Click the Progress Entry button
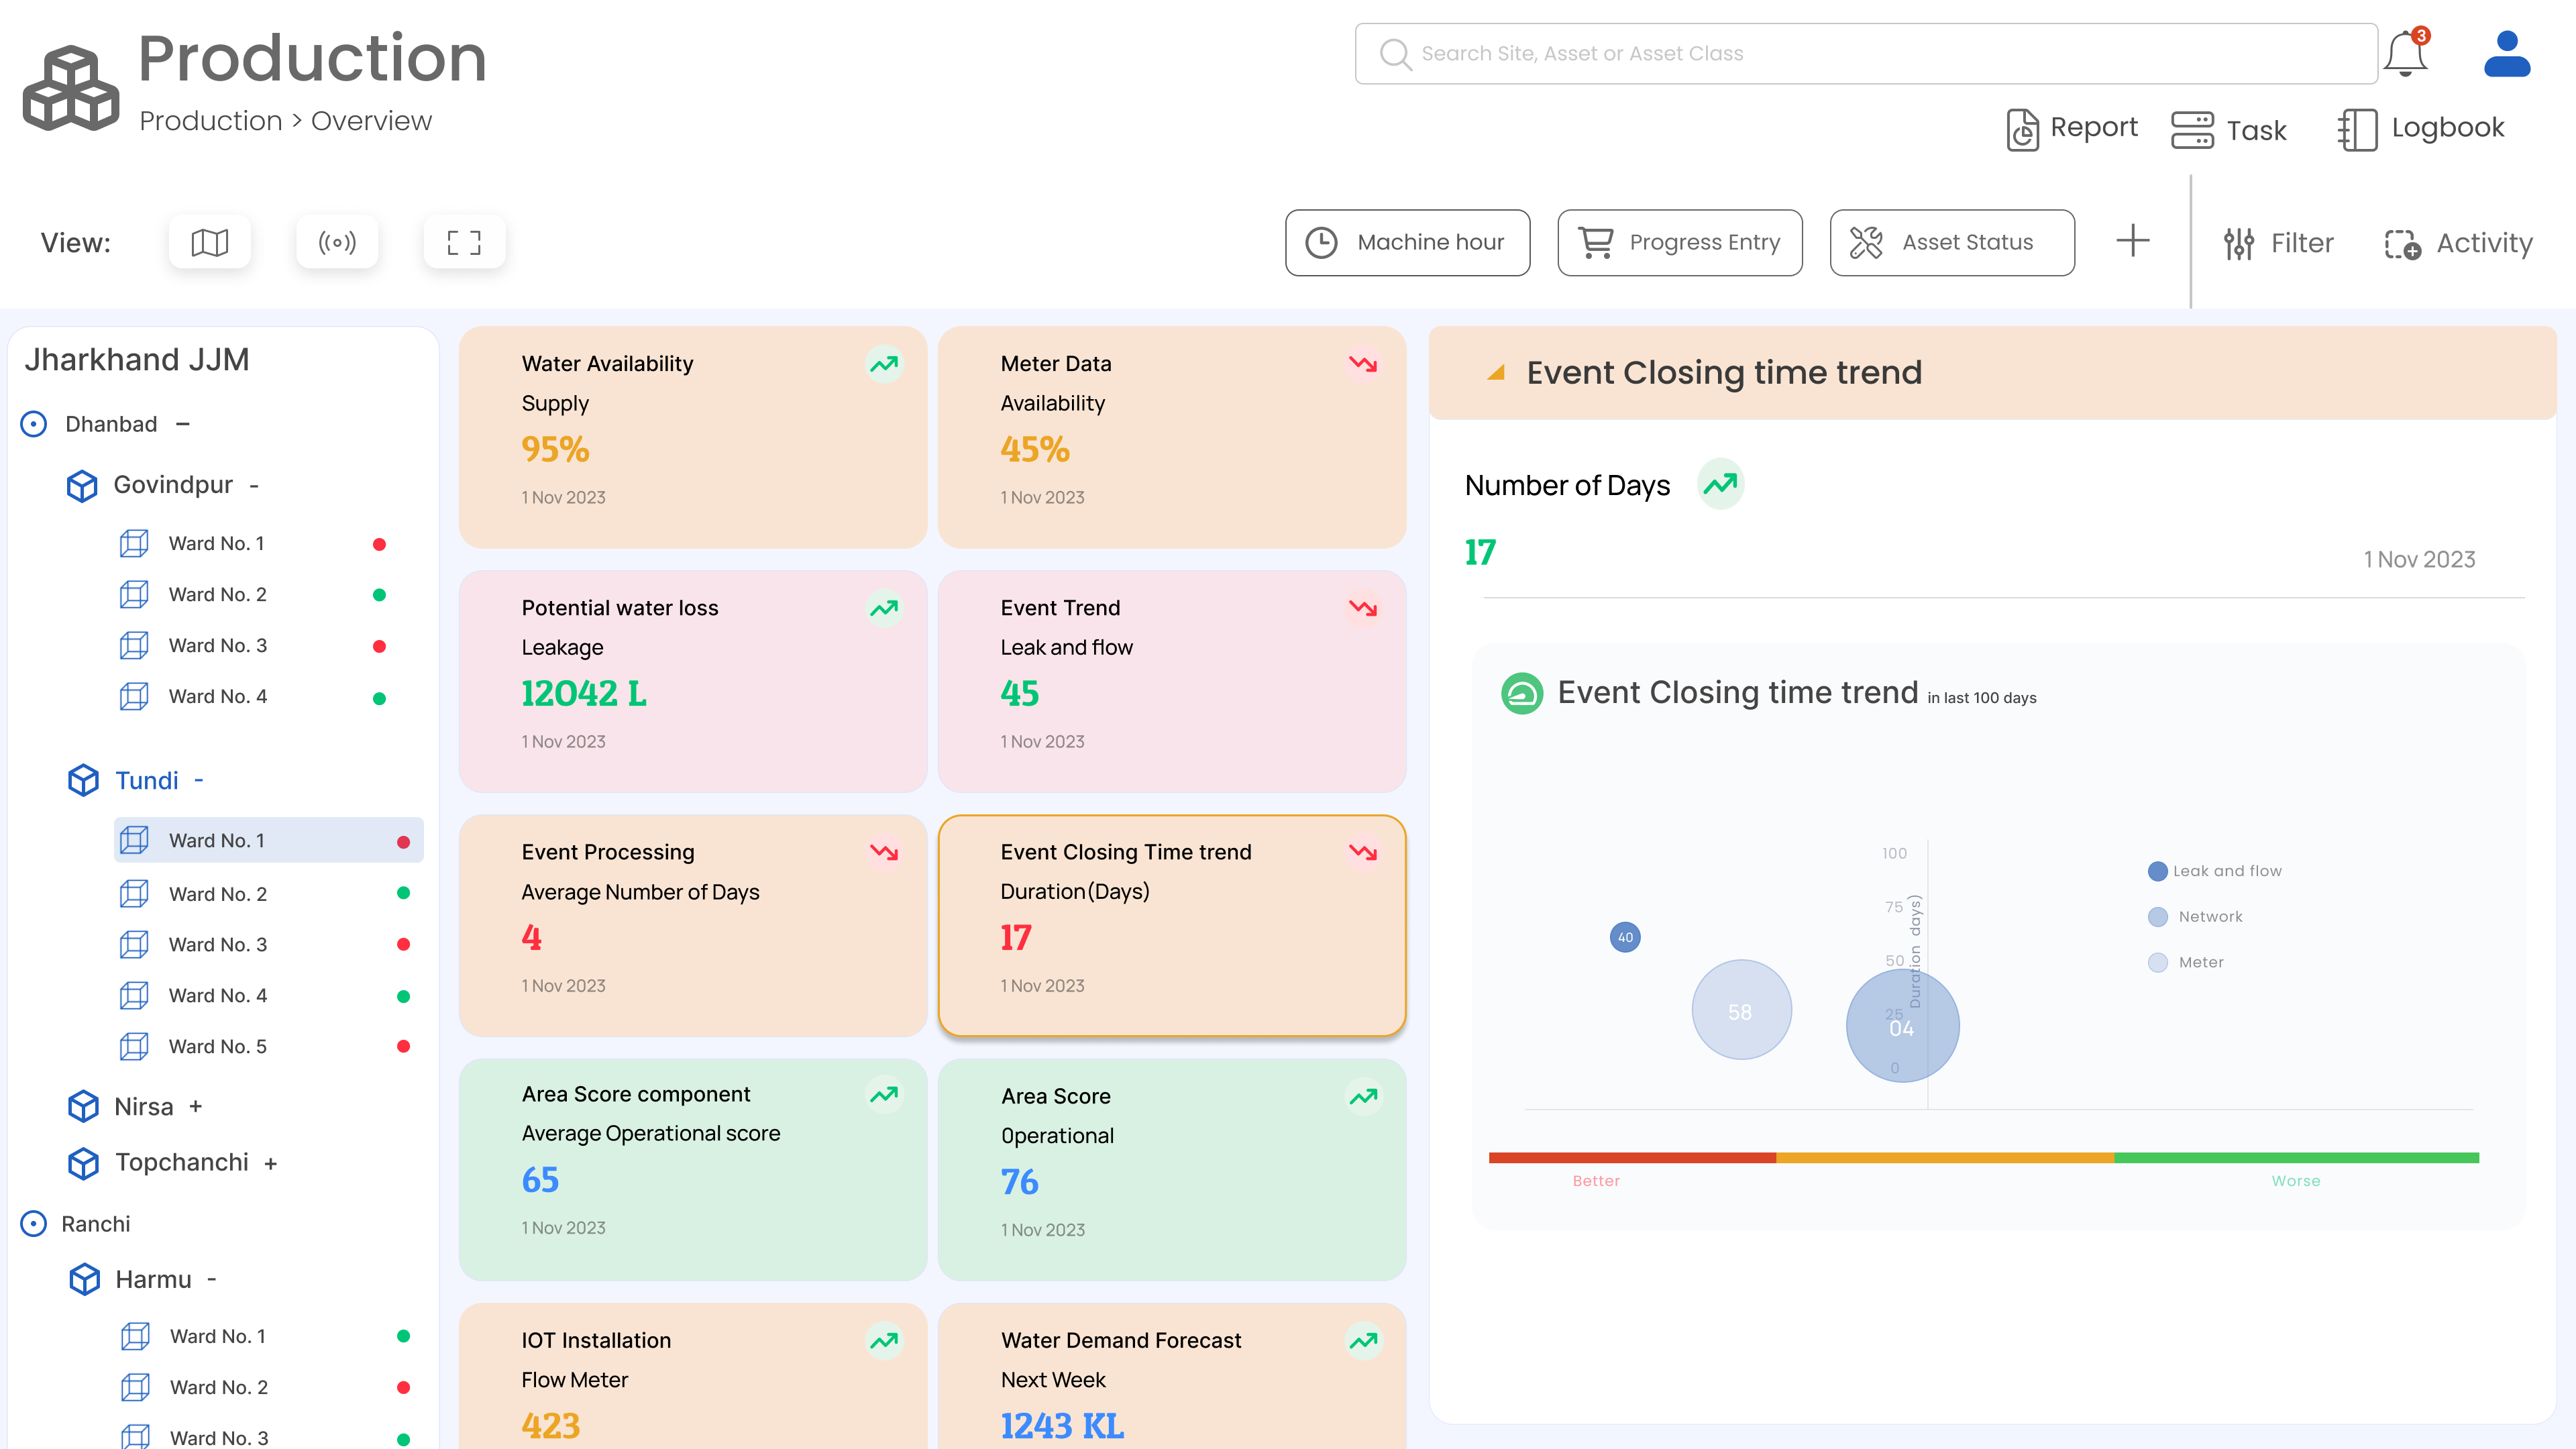Viewport: 2576px width, 1449px height. (x=1679, y=242)
